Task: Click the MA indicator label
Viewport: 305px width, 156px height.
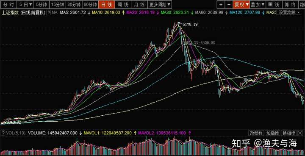Action: 55,13
